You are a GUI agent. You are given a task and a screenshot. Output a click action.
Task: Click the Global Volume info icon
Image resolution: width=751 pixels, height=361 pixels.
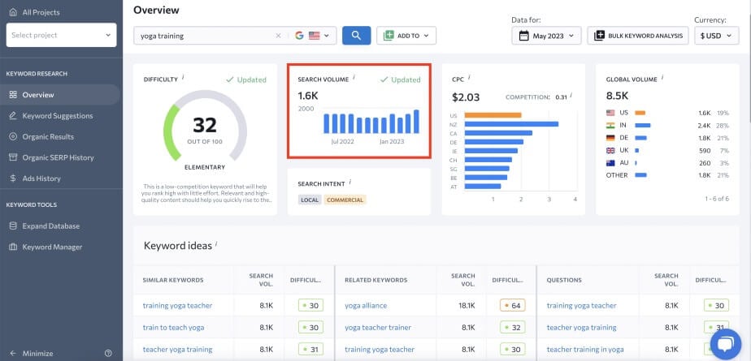pos(662,77)
